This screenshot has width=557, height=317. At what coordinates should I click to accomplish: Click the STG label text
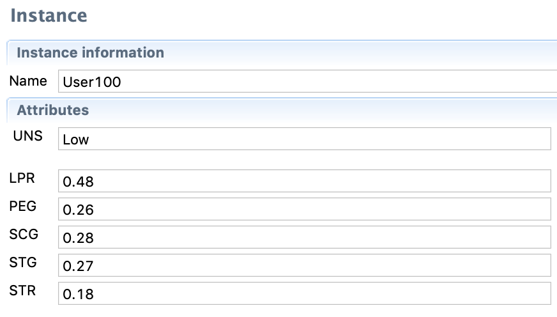(23, 263)
